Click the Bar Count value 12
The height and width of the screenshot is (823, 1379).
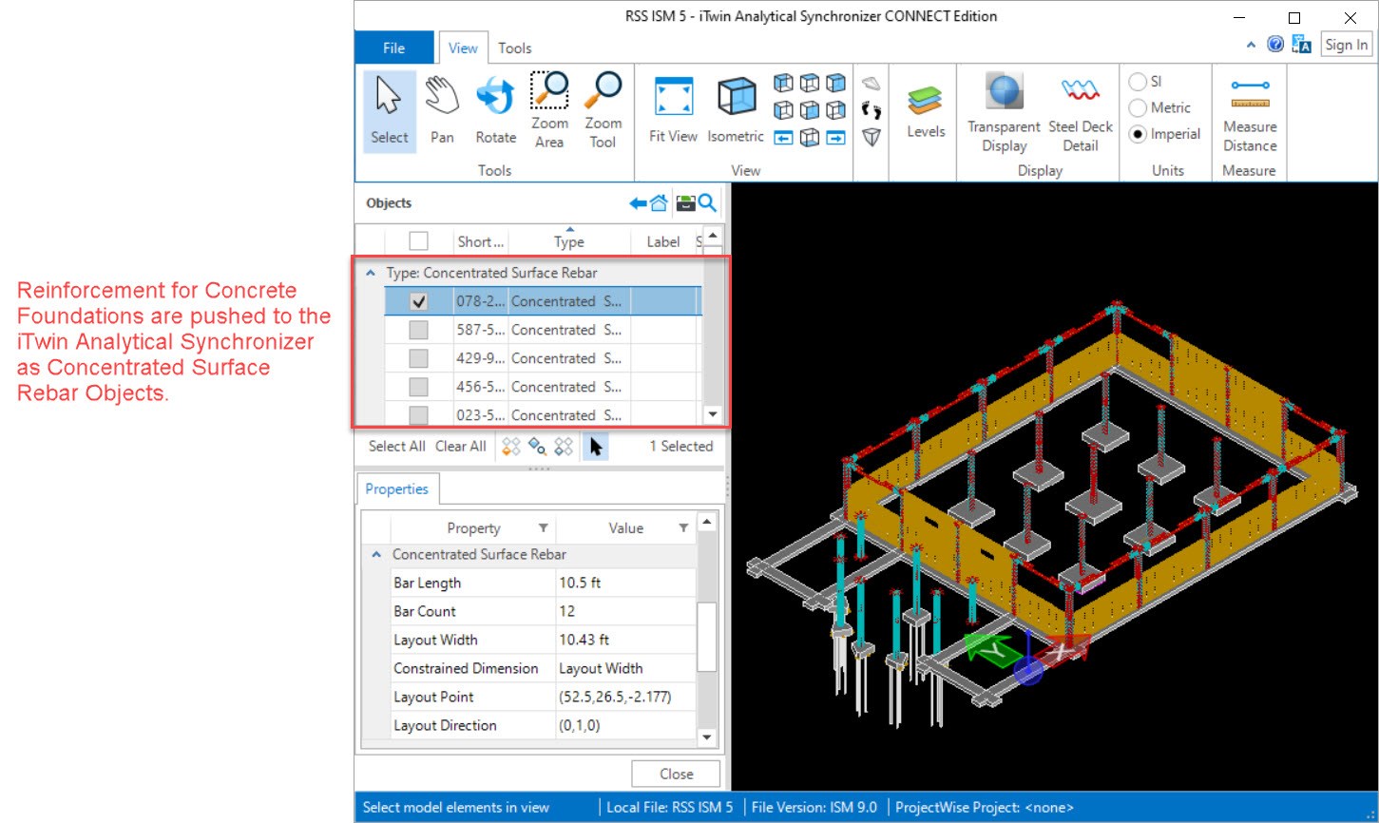tap(626, 611)
